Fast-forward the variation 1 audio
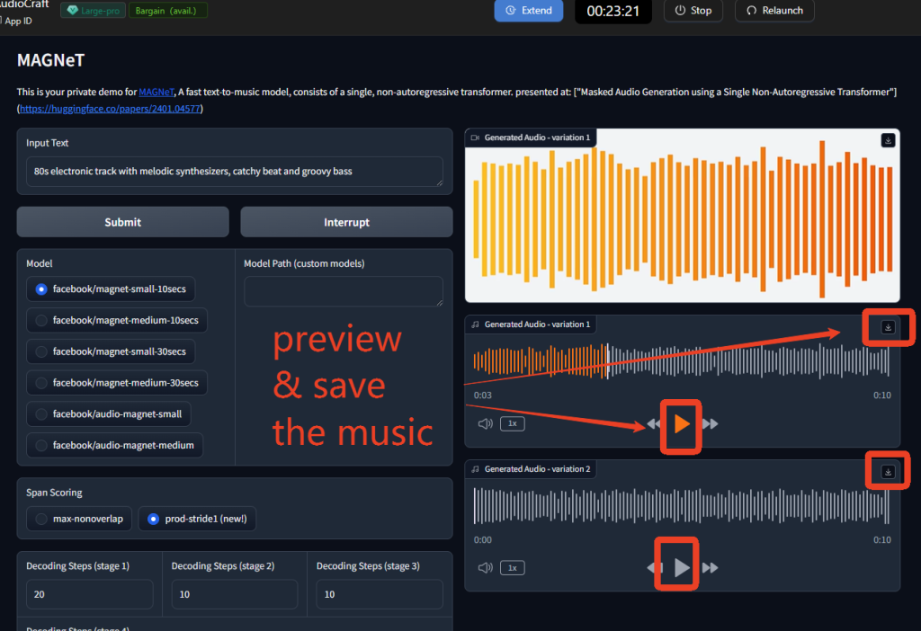Screen dimensions: 921x631 pyautogui.click(x=710, y=423)
